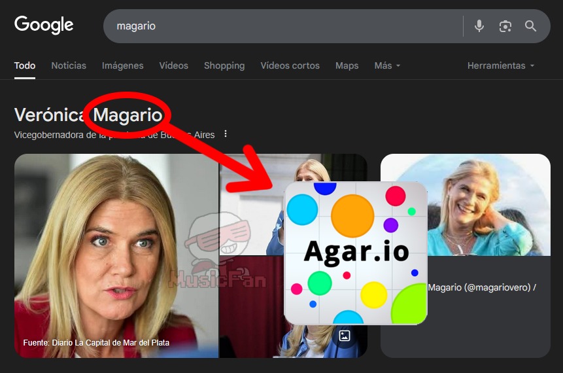Click the "Fuente: Diario La Capital de Mar del Plata" caption

96,342
